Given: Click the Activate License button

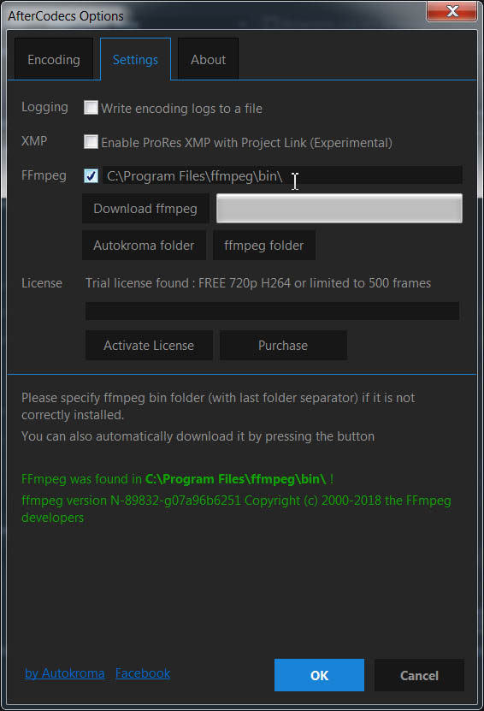Looking at the screenshot, I should pyautogui.click(x=149, y=346).
